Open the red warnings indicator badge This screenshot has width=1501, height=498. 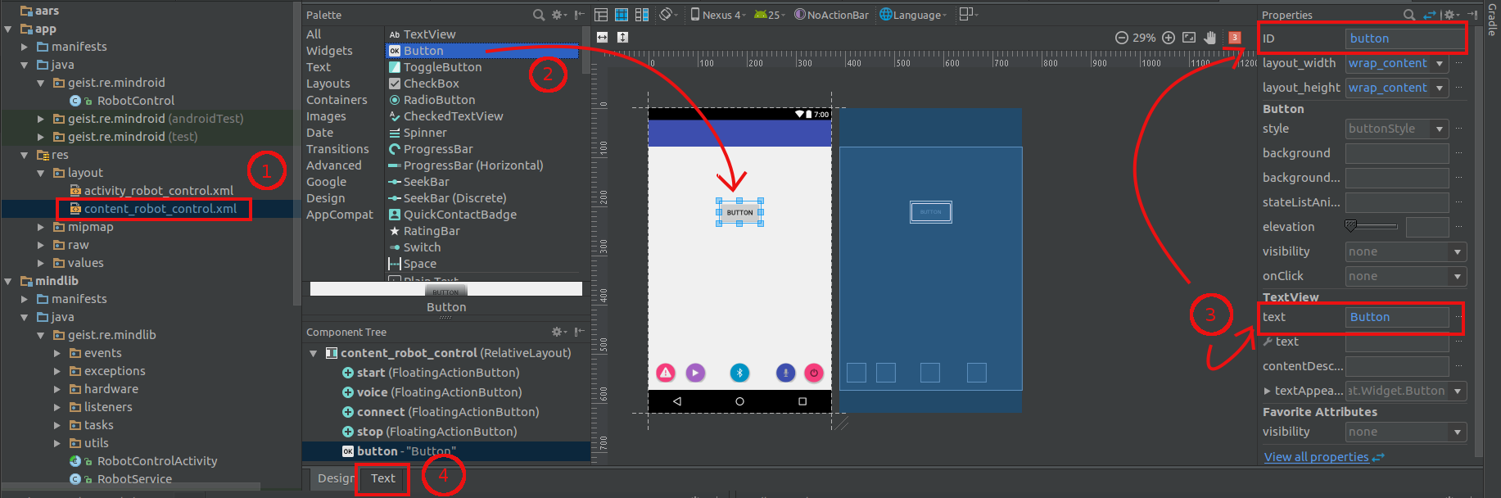[1235, 38]
